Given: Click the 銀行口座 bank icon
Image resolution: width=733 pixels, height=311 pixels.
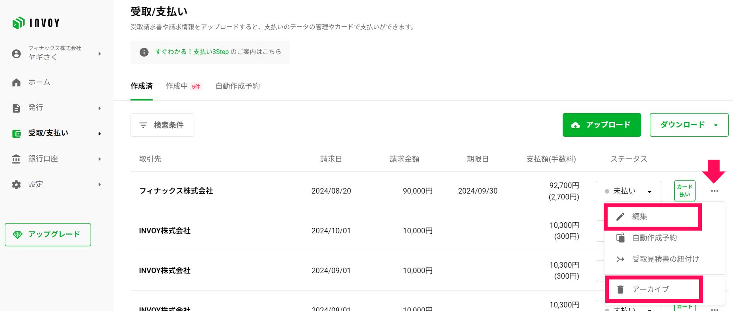Looking at the screenshot, I should 16,159.
